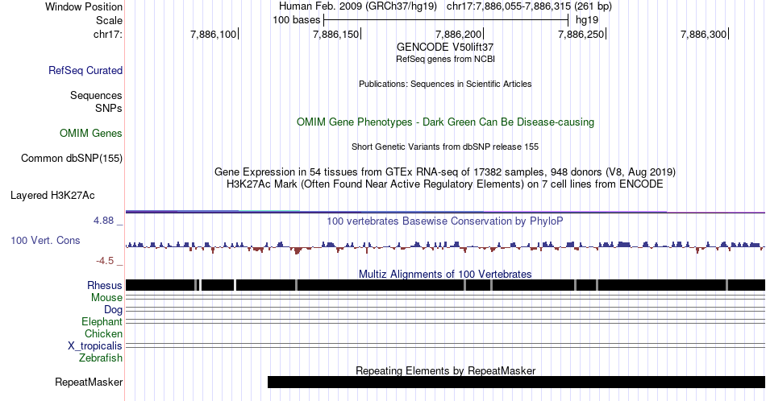The height and width of the screenshot is (401, 766).
Task: Click the GENCODE V50lift37 track title
Action: click(x=445, y=48)
